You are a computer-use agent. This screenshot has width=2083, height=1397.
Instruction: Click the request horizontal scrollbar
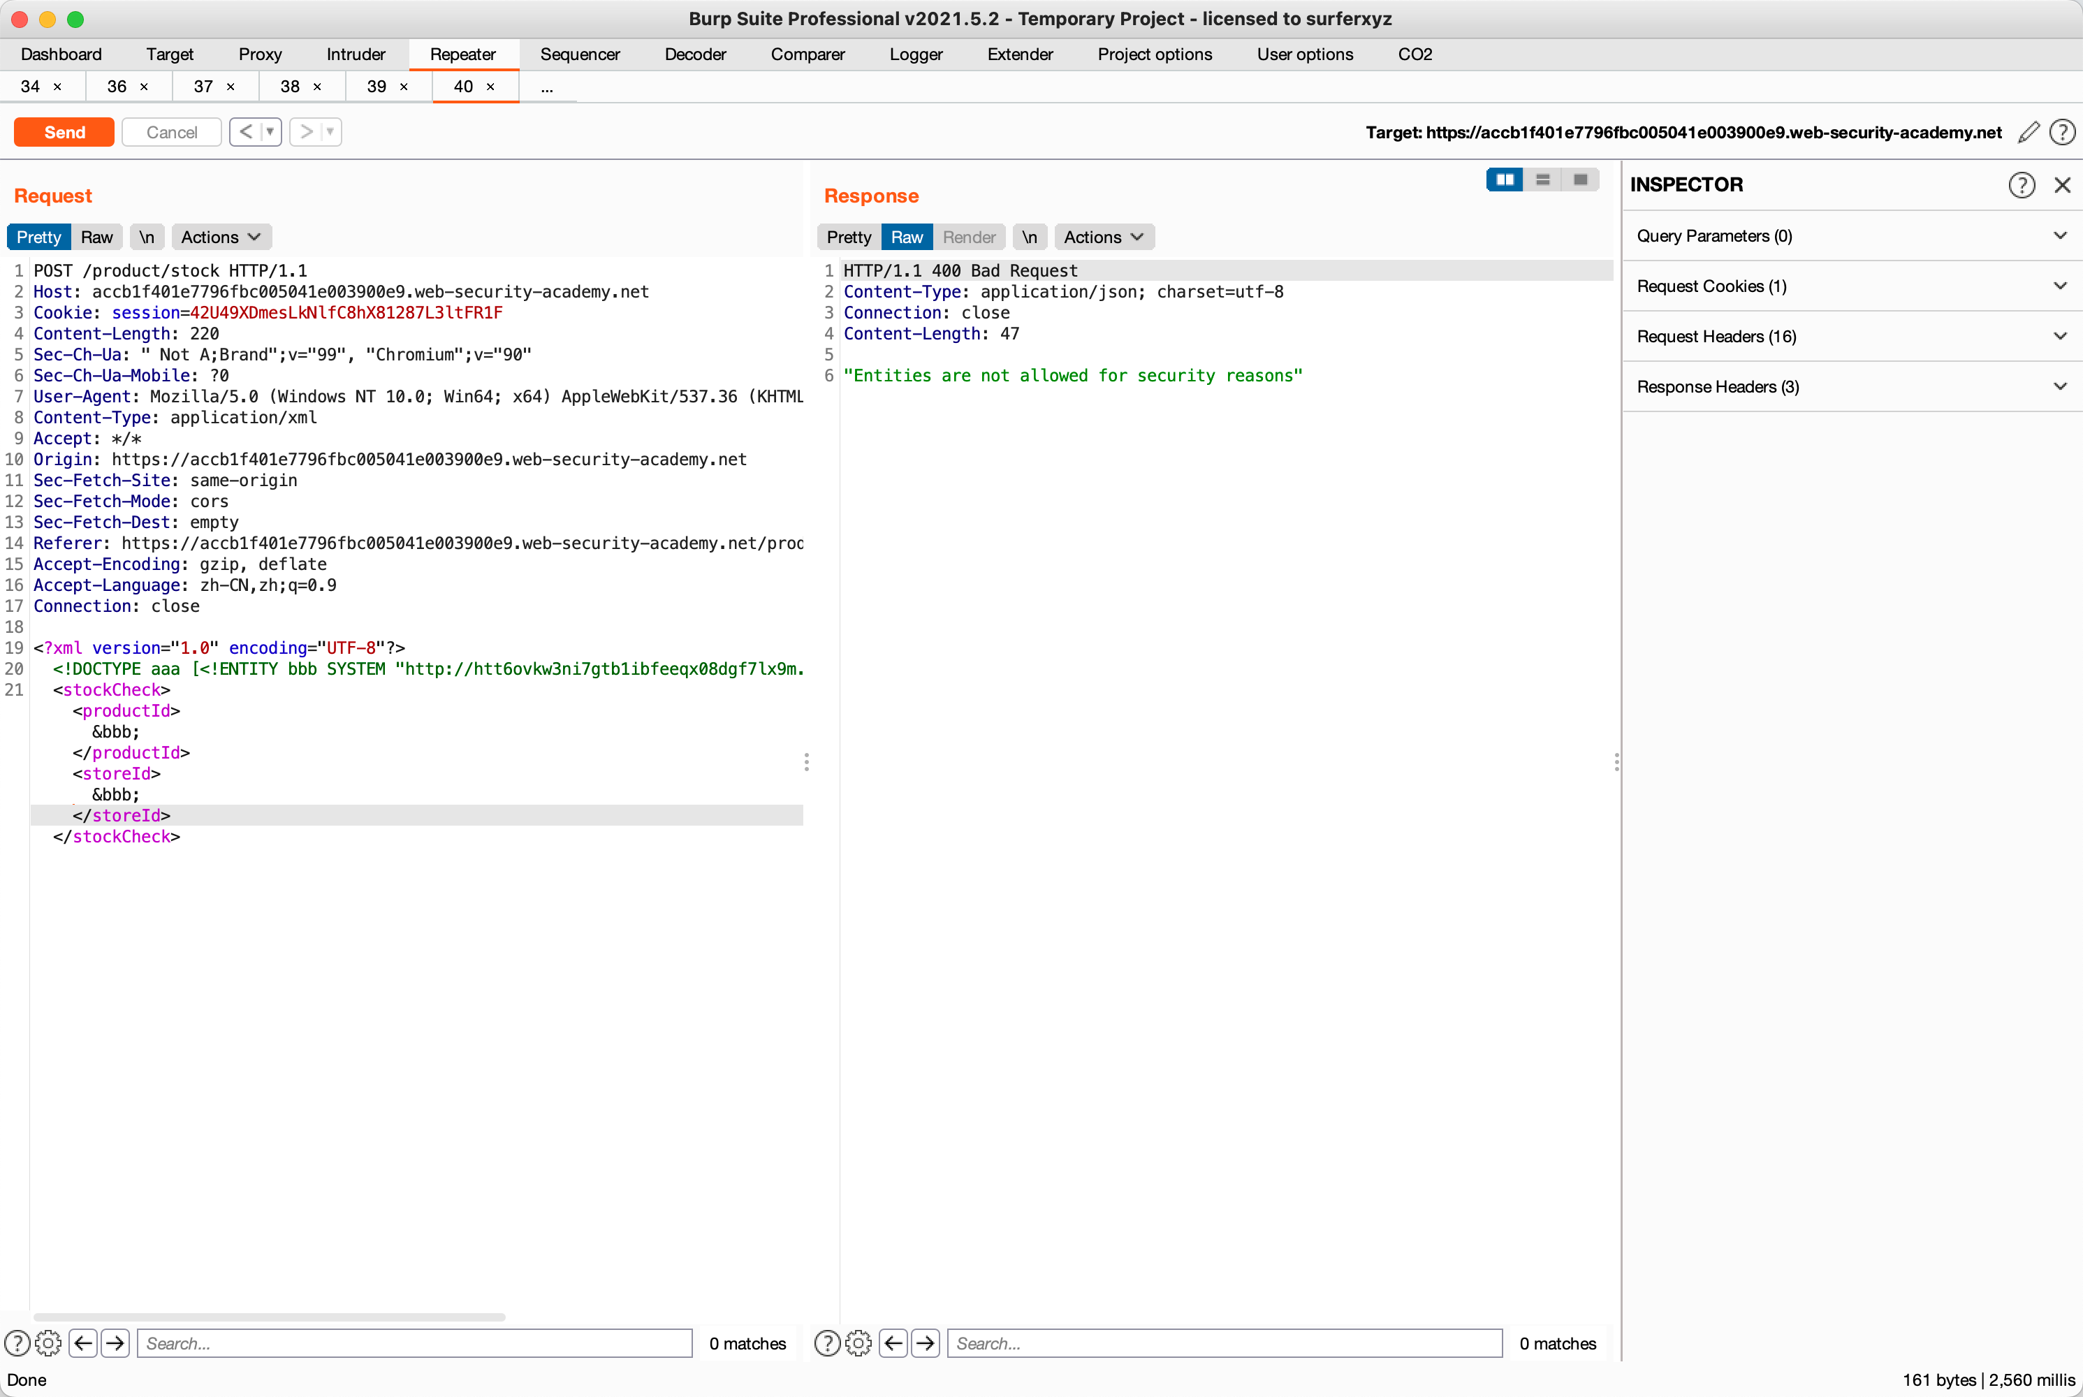[269, 1317]
